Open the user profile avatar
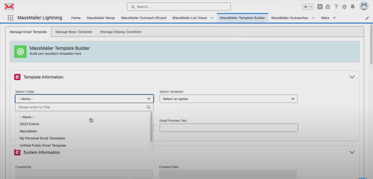The image size is (373, 179). tap(364, 6)
